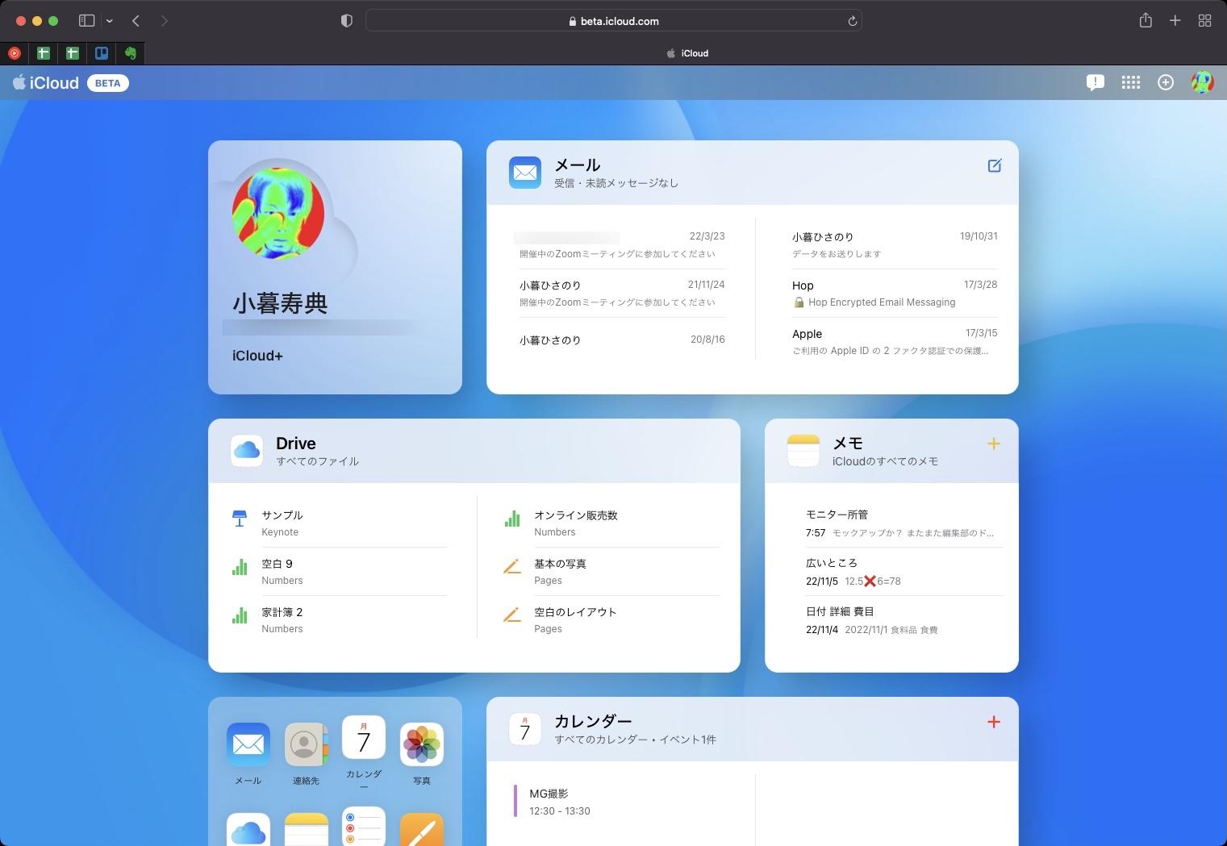Open the オンライン販売数 Numbers file
The image size is (1227, 846).
[611, 523]
